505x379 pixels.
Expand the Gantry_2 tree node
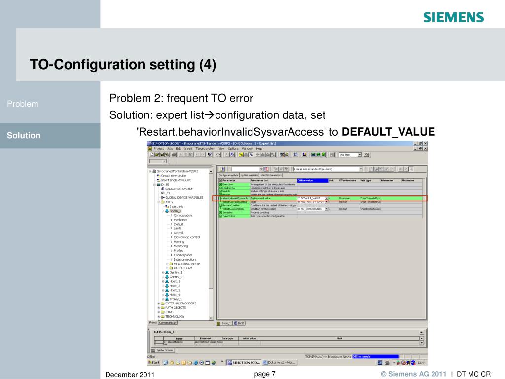tap(163, 277)
